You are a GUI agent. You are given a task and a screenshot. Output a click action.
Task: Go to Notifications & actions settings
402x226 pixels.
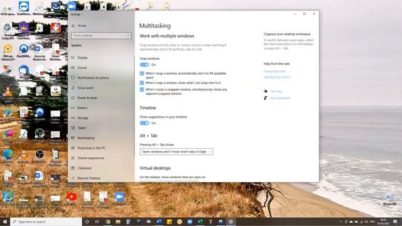93,78
